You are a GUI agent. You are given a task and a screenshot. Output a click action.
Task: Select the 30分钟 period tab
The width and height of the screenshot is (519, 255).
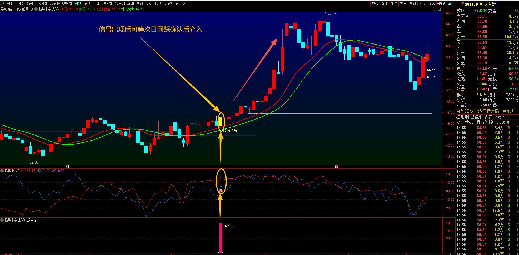point(55,4)
